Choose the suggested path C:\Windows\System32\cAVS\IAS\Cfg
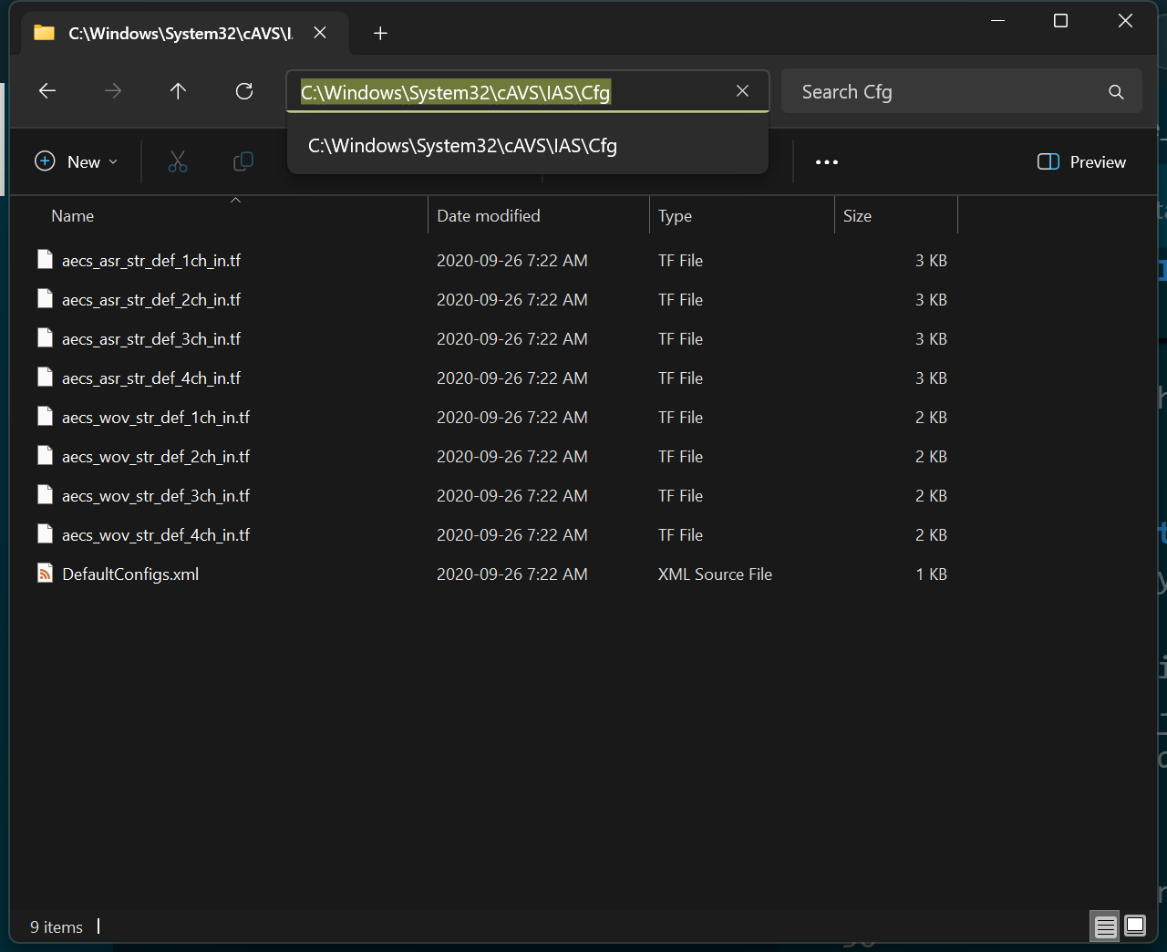 [x=528, y=146]
